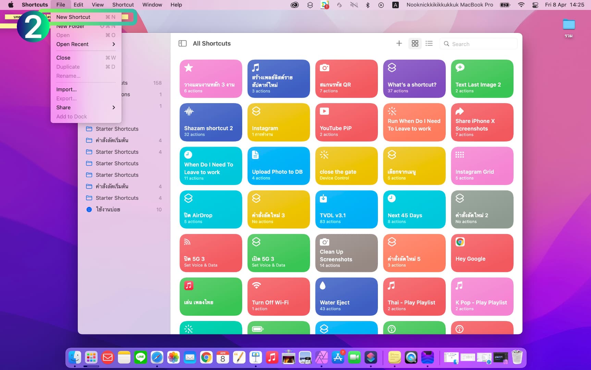
Task: Choose New Shortcut from File menu
Action: [x=73, y=17]
